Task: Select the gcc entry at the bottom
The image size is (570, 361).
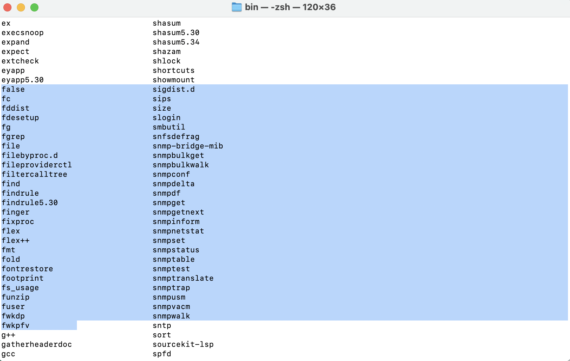Action: tap(8, 354)
